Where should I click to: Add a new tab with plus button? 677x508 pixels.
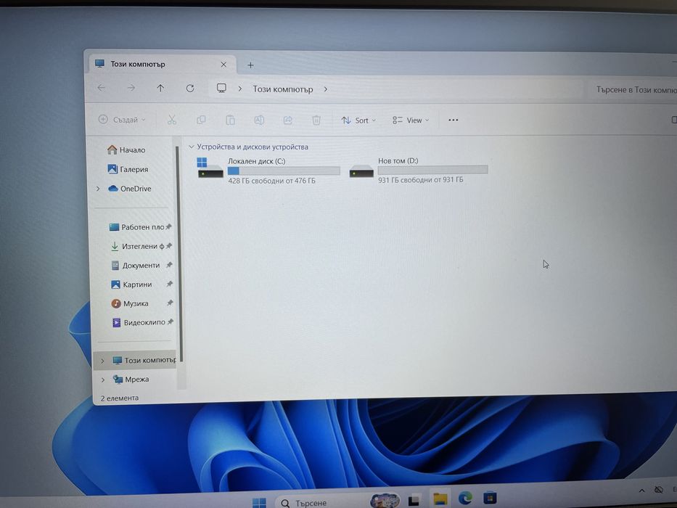(x=250, y=65)
